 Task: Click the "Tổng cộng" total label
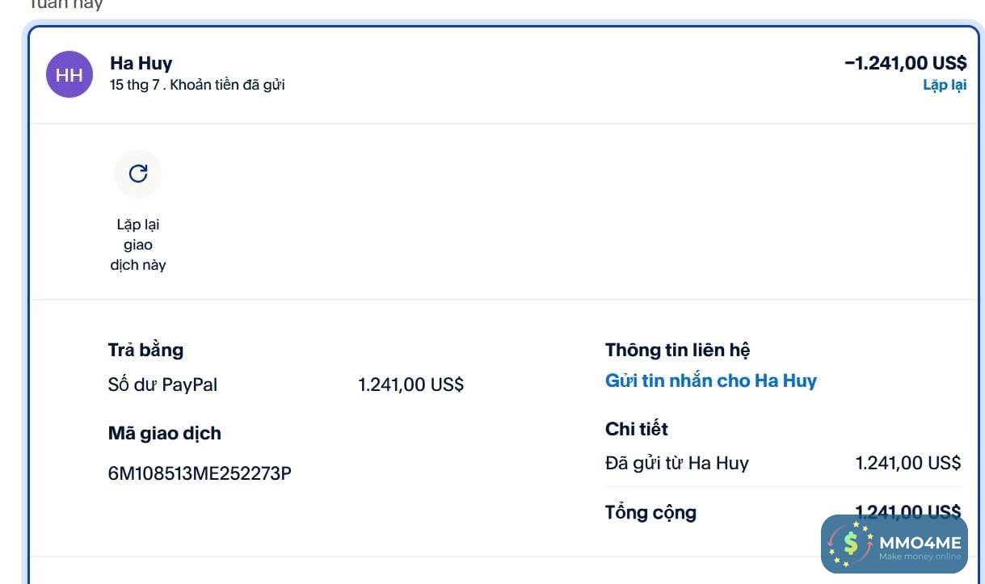tap(650, 512)
